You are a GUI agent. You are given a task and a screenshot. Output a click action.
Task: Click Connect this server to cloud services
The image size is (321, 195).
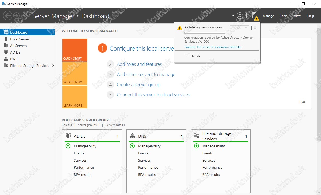[153, 95]
